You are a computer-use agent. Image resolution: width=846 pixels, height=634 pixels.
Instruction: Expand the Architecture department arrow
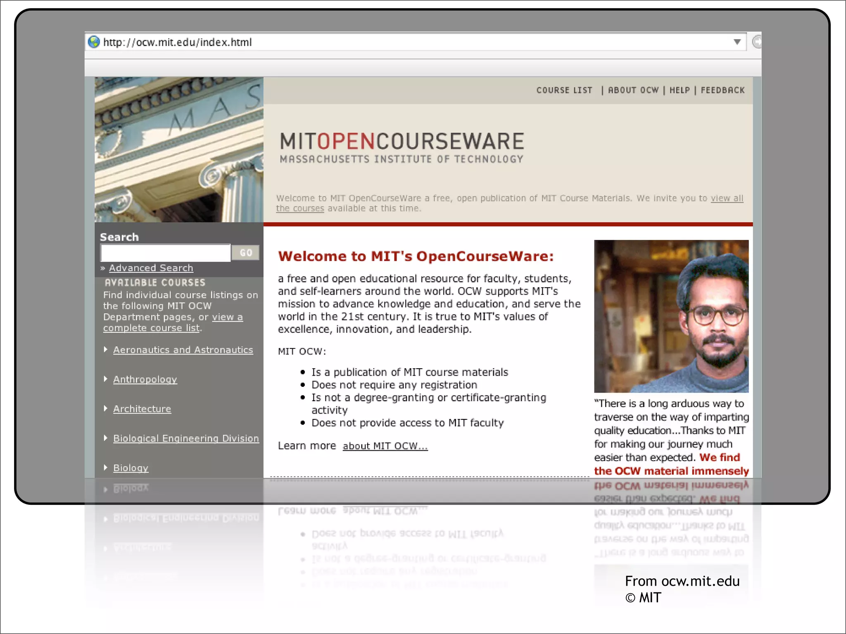(x=106, y=409)
